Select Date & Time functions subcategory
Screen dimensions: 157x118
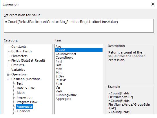pos(26,88)
